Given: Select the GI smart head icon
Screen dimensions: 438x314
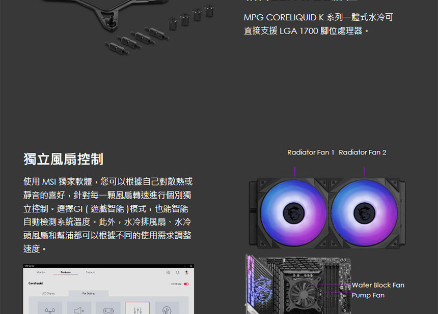Looking at the screenshot, I should point(167,308).
